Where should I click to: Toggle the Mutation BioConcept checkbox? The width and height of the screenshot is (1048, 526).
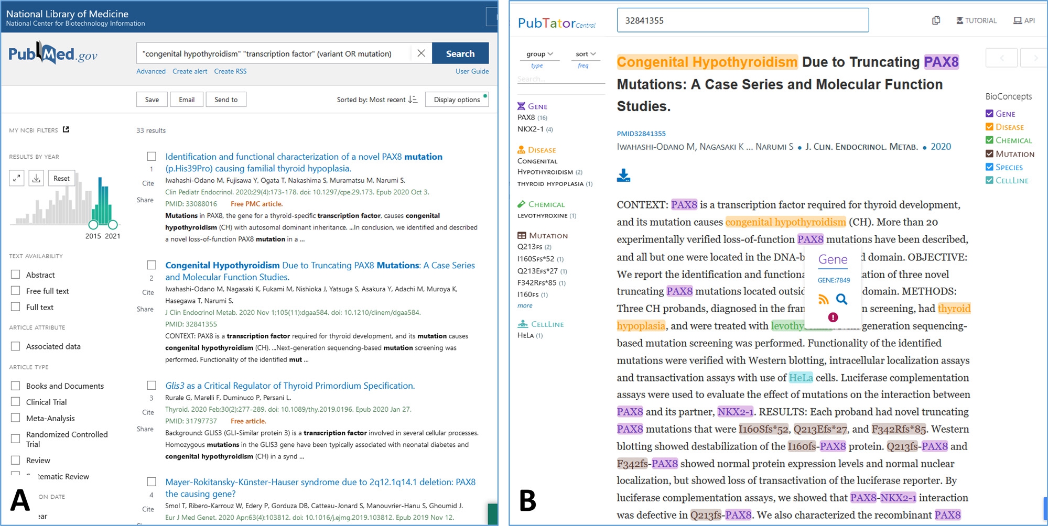coord(990,154)
